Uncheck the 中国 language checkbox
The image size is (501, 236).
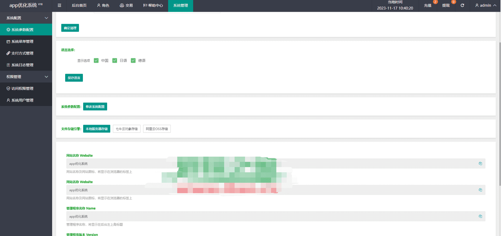(x=96, y=61)
